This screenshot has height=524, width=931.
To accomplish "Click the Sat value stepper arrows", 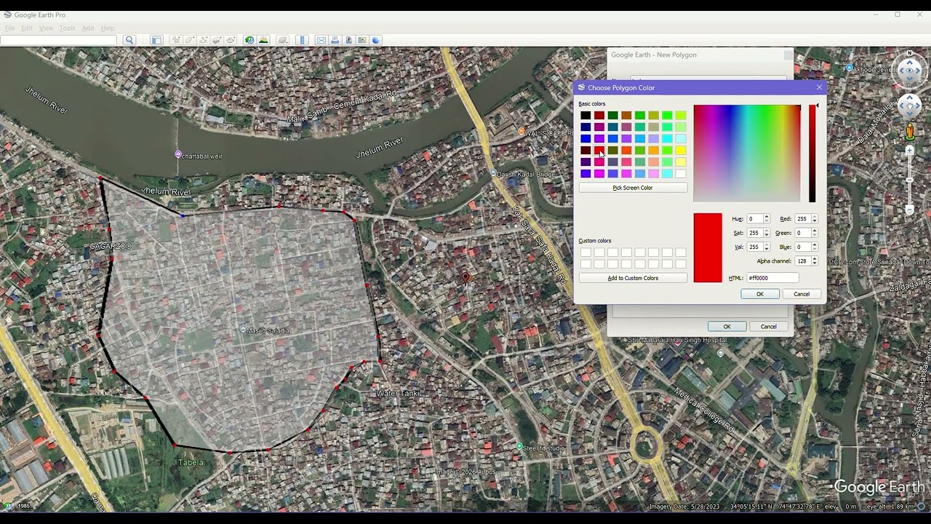I will coord(766,233).
